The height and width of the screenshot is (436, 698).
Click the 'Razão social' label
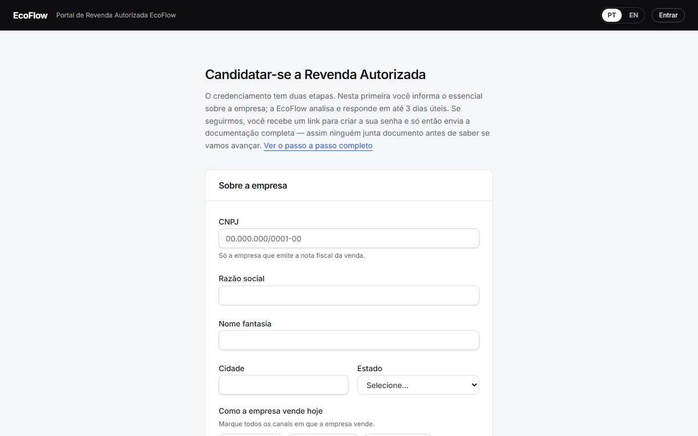click(x=242, y=278)
